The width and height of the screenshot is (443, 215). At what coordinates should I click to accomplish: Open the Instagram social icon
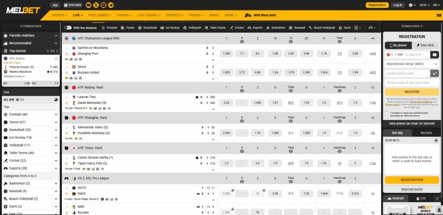104,5
